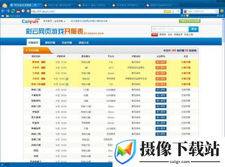This screenshot has height=167, width=225.
Task: Click the magnifier in the search box
Action: coord(216,11)
